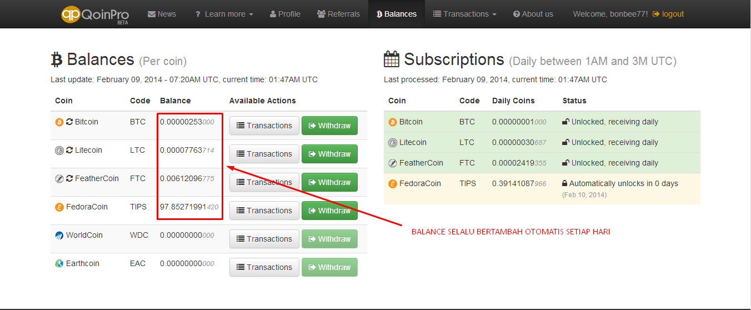Image resolution: width=751 pixels, height=310 pixels.
Task: Click the WDC code cell
Action: [x=139, y=235]
